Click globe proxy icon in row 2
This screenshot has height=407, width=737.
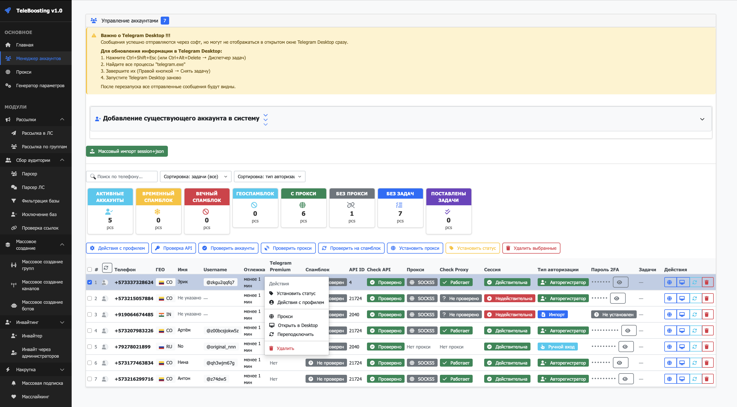[669, 298]
